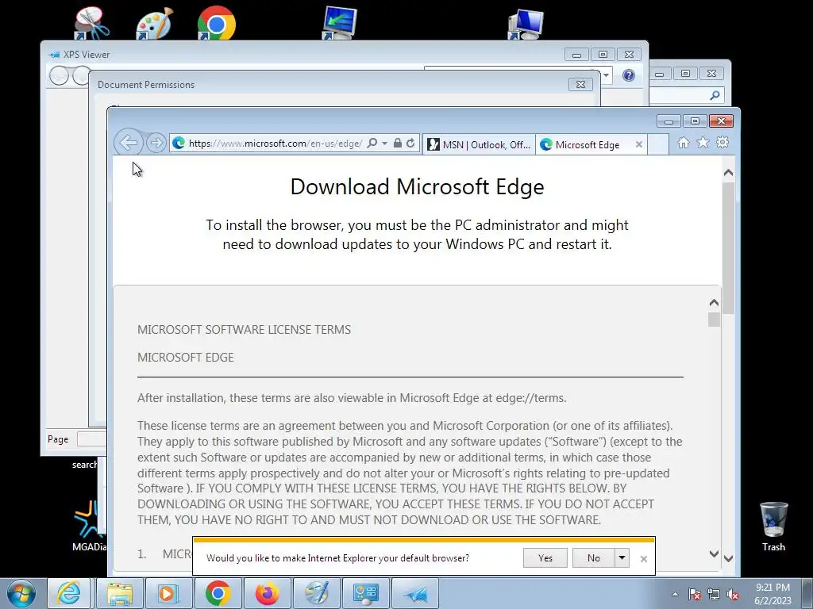This screenshot has width=813, height=609.
Task: Open the address bar autocomplete dropdown arrow
Action: pyautogui.click(x=385, y=144)
